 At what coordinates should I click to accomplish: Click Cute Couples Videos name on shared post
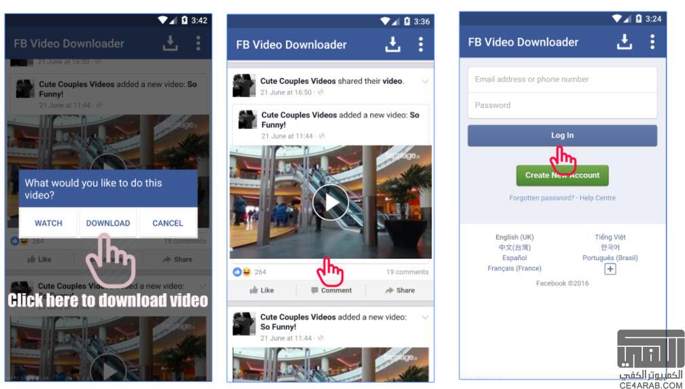[298, 81]
